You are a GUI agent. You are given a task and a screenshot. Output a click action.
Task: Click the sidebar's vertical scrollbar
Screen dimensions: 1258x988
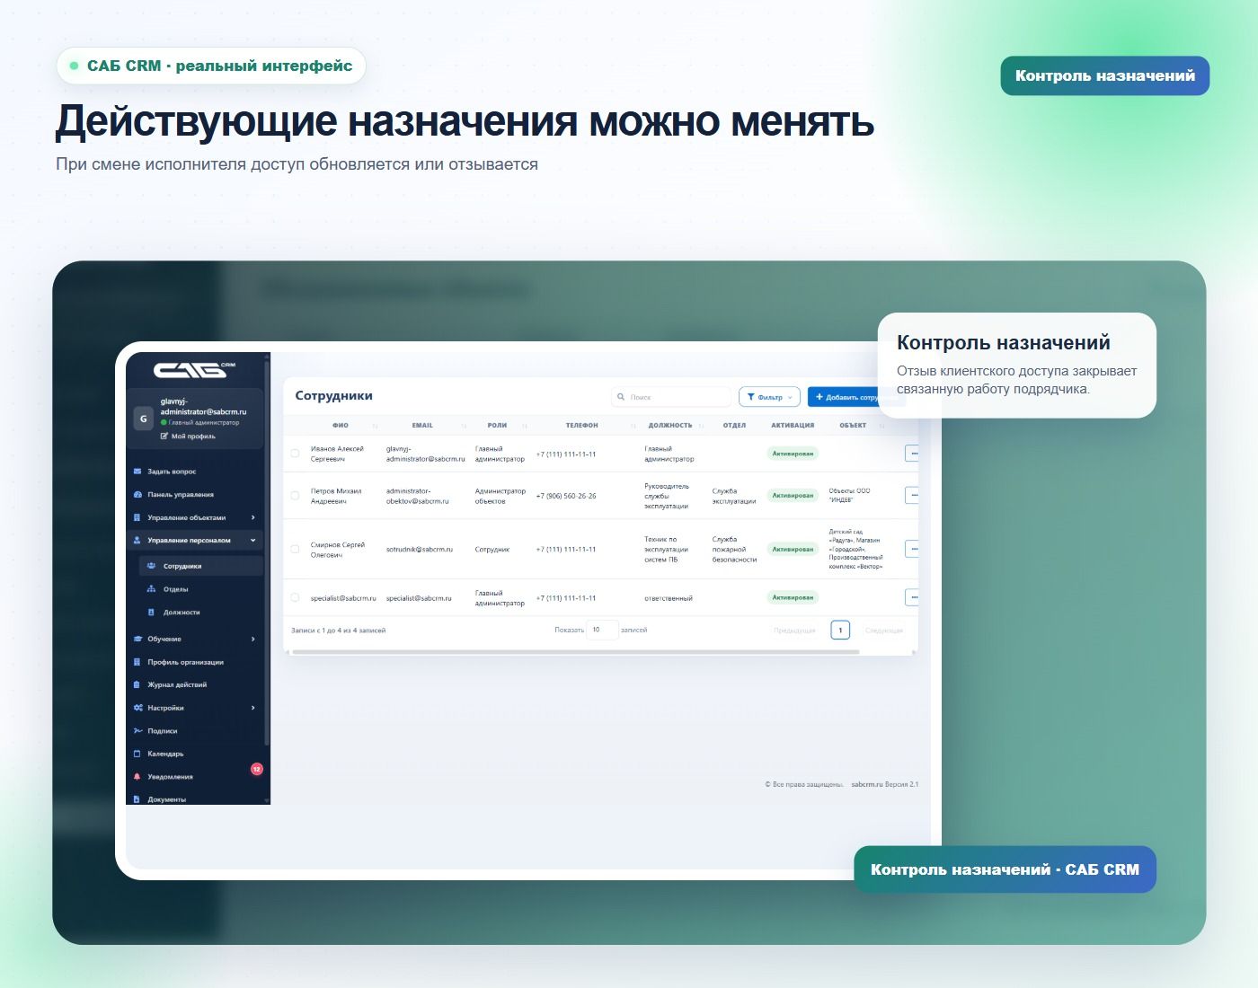point(267,552)
